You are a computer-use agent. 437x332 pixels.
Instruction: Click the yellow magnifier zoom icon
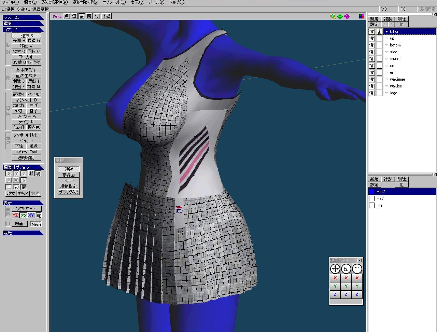pos(333,16)
